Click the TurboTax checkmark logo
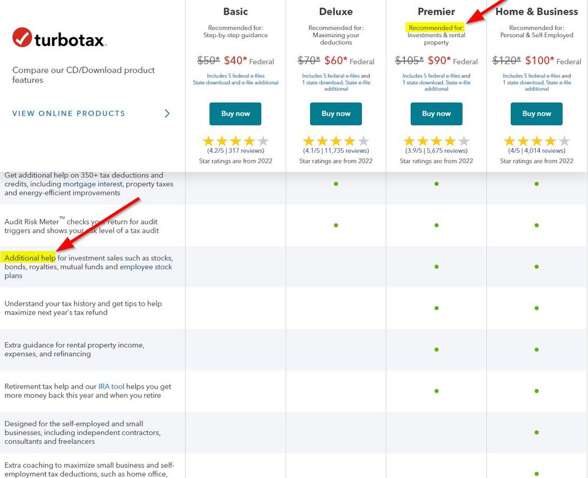The height and width of the screenshot is (478, 588). [22, 38]
